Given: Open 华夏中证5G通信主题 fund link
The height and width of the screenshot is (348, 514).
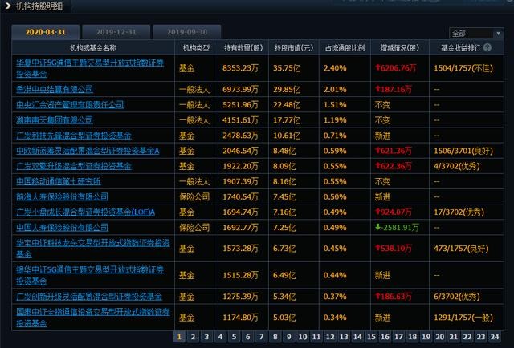Looking at the screenshot, I should (x=90, y=68).
